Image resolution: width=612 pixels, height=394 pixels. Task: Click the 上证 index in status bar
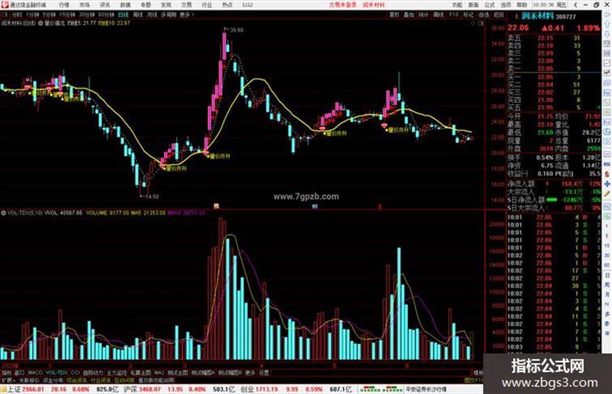tap(14, 389)
